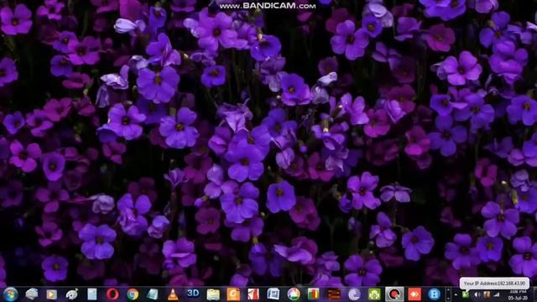
Task: Open the red app with white arrow icon
Action: [x=414, y=294]
